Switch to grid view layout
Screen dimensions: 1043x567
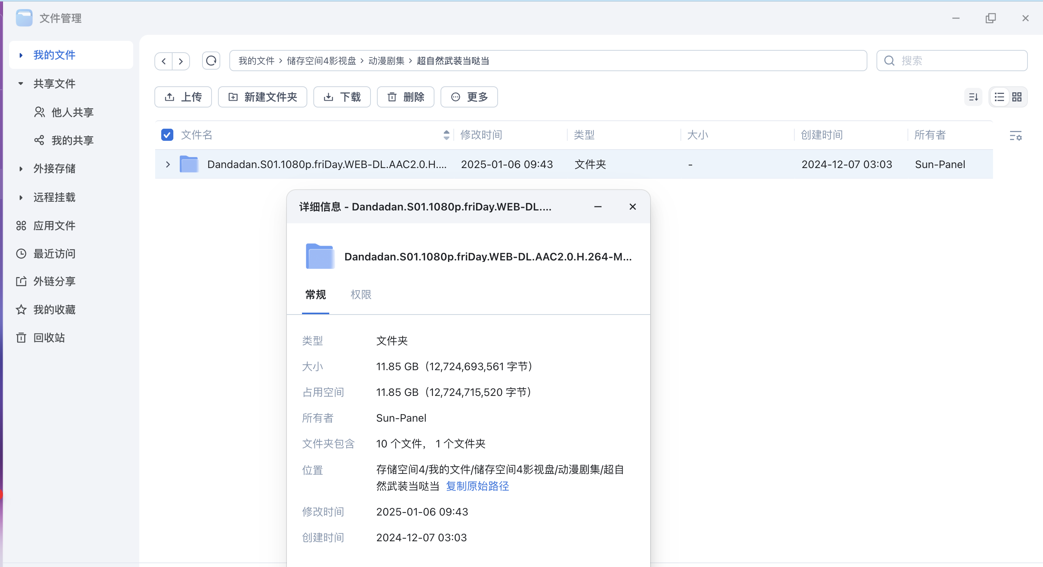click(x=1017, y=97)
